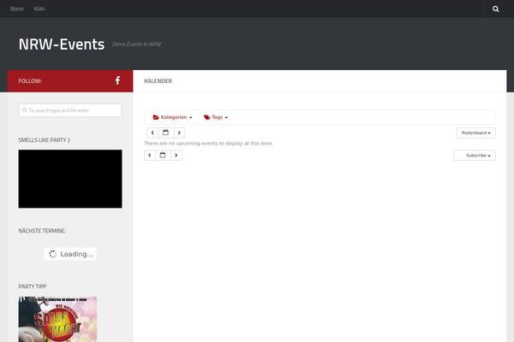Open the Bonn menu item
The image size is (514, 342).
17,9
